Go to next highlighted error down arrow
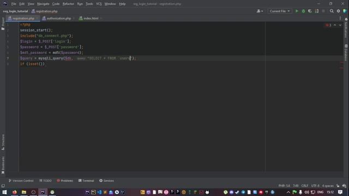Viewport: 349px width, 196px height. pos(340,25)
